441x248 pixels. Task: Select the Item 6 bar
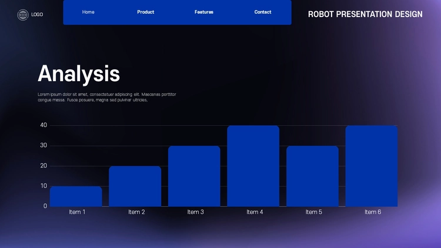point(372,166)
